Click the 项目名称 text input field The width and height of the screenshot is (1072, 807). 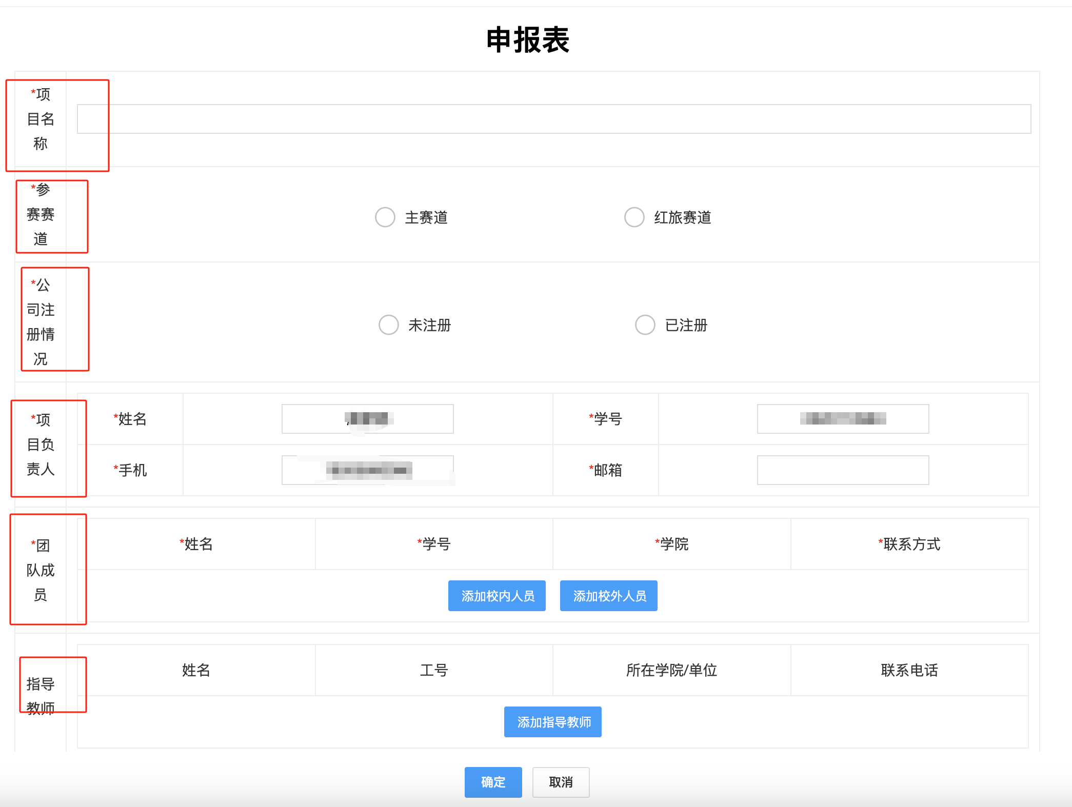pyautogui.click(x=553, y=119)
